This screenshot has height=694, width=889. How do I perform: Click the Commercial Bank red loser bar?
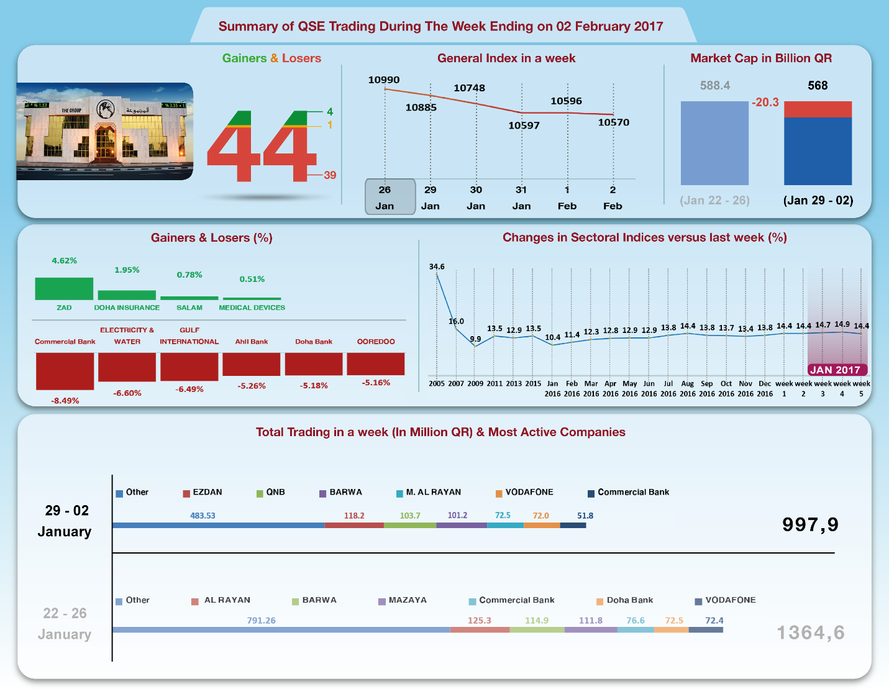point(65,372)
